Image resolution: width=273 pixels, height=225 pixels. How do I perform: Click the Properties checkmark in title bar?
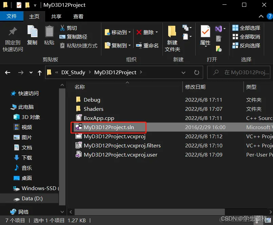pyautogui.click(x=19, y=5)
